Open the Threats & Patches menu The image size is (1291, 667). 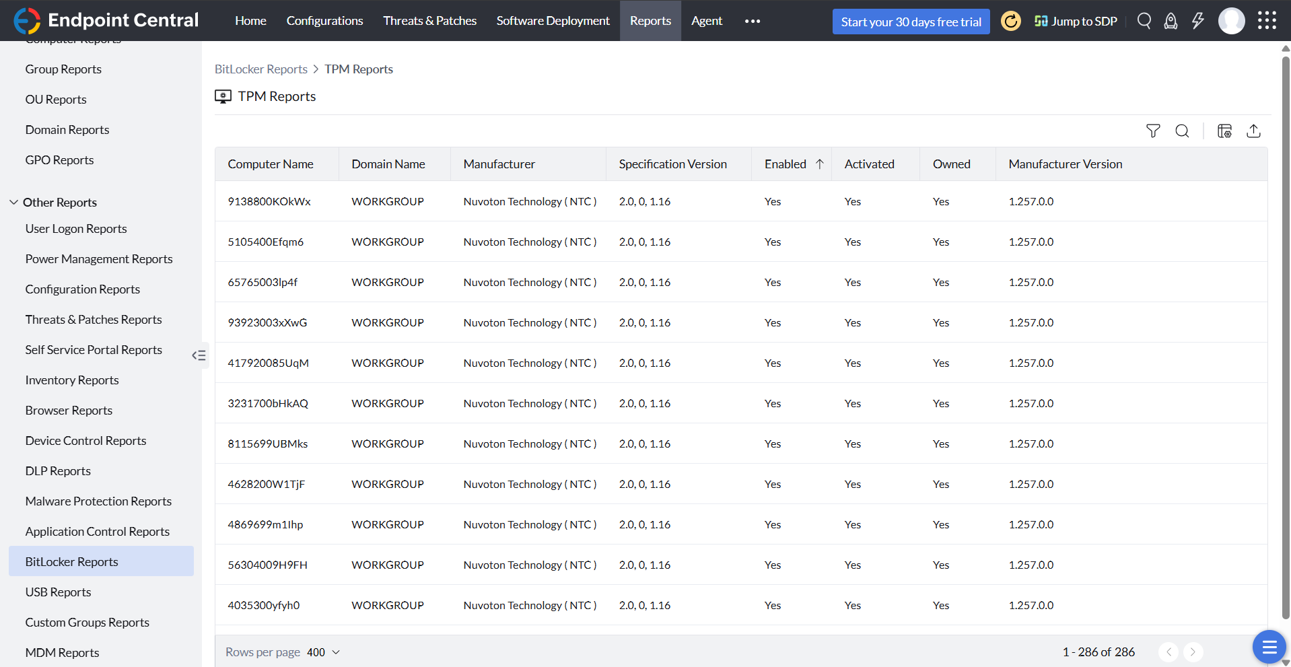point(429,21)
